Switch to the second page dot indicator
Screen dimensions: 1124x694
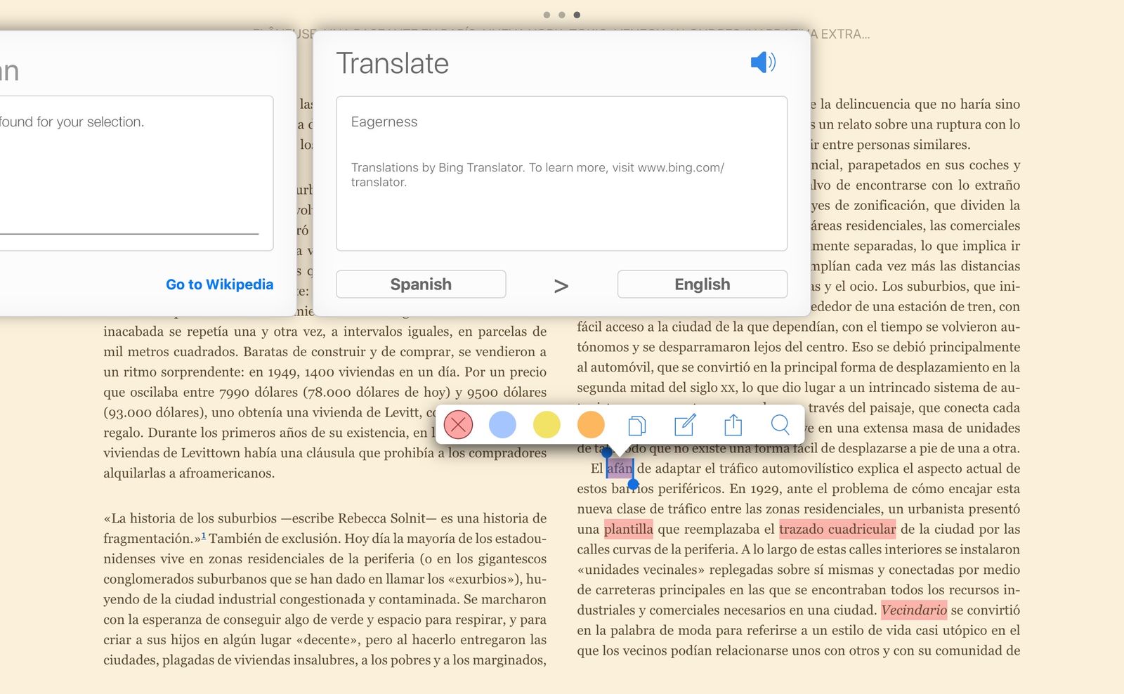tap(562, 15)
